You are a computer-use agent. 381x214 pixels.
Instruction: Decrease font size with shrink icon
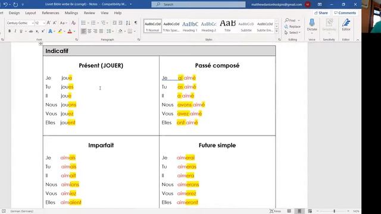55,23
